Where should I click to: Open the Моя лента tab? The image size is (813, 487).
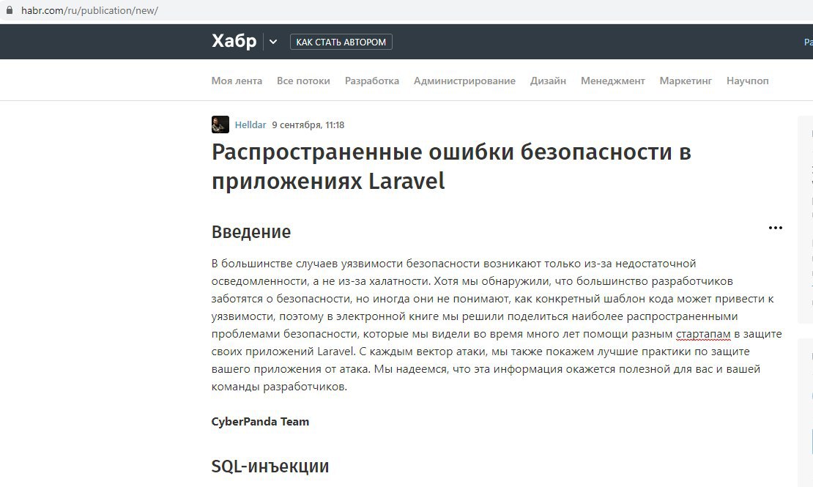click(x=237, y=81)
